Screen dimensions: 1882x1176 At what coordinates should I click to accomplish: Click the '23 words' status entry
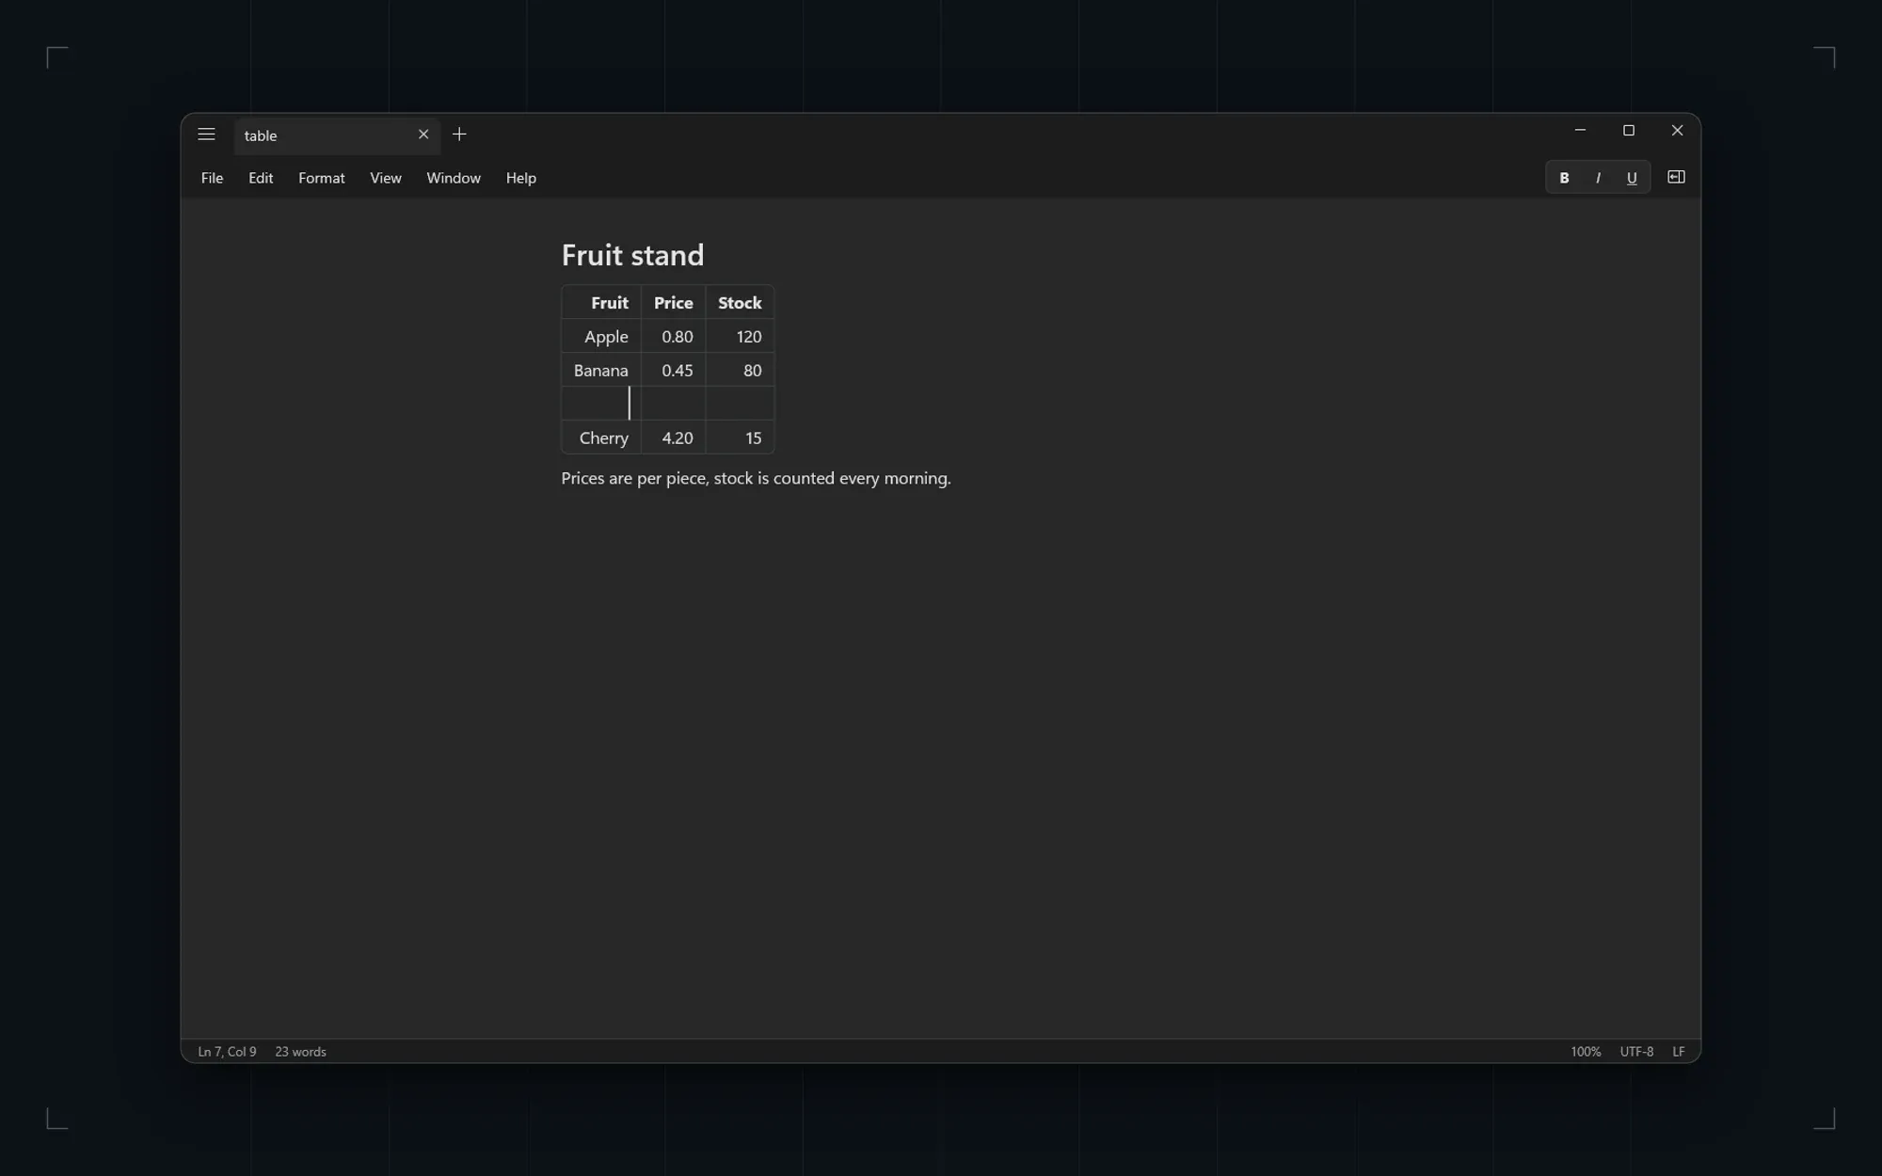[300, 1052]
